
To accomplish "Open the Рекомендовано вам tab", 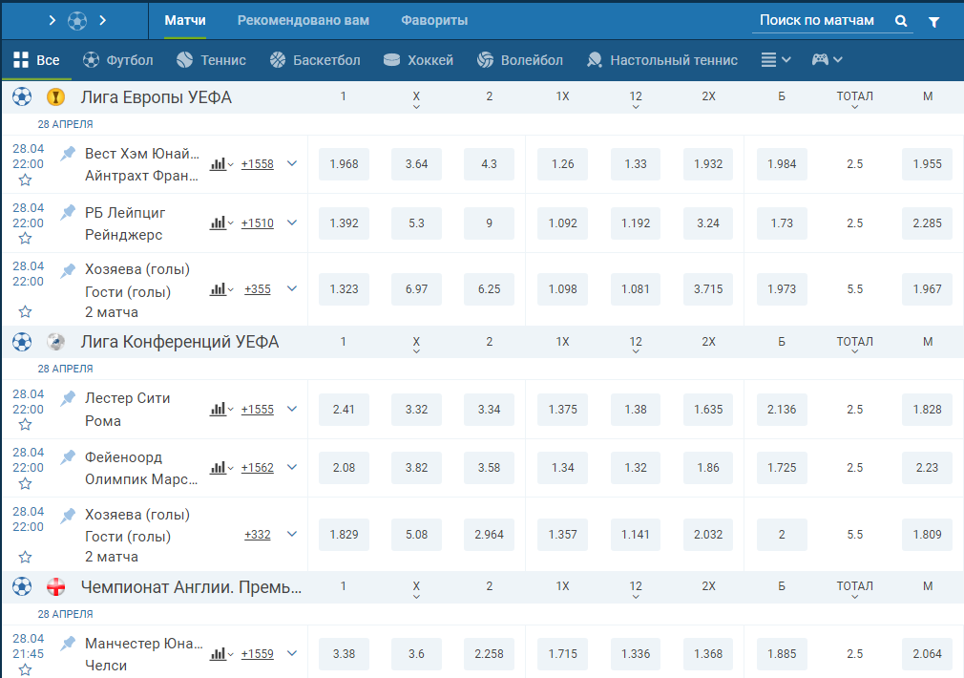I will [x=304, y=20].
